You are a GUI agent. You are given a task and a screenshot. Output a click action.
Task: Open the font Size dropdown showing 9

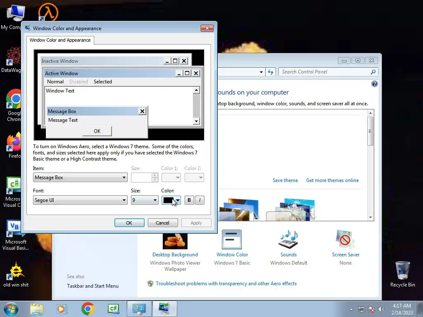pyautogui.click(x=145, y=200)
